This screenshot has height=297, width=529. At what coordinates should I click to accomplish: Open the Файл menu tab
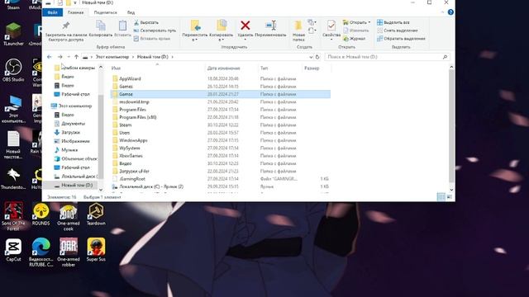52,12
